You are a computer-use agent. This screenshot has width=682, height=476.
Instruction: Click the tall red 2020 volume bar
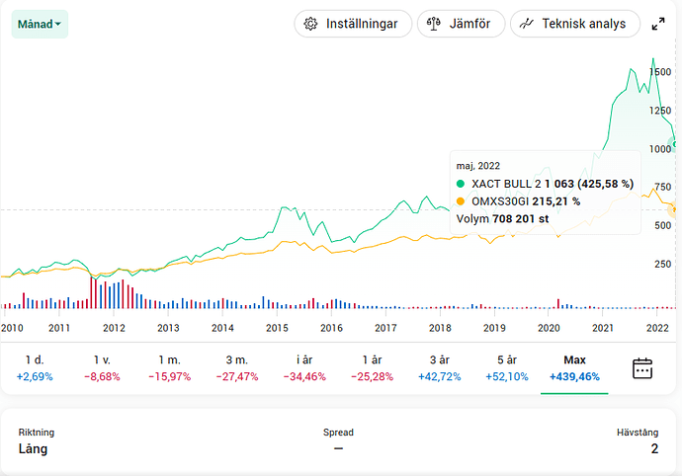[x=558, y=303]
